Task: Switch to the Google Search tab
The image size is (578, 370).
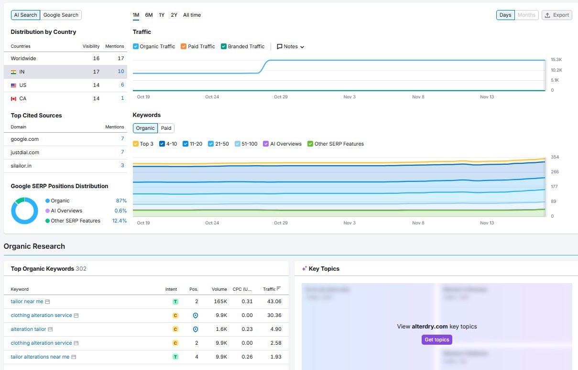Action: [x=61, y=15]
